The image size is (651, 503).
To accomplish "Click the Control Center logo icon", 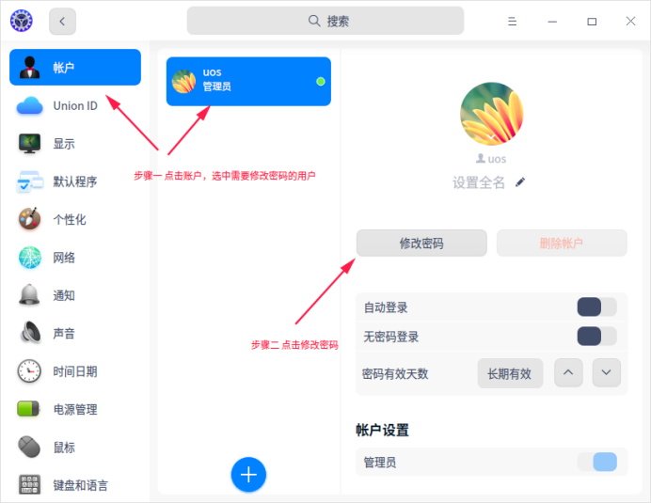I will [22, 21].
